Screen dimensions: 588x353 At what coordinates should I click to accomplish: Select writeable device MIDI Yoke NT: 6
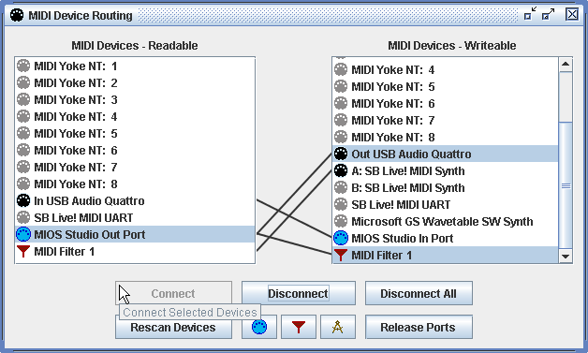click(446, 104)
